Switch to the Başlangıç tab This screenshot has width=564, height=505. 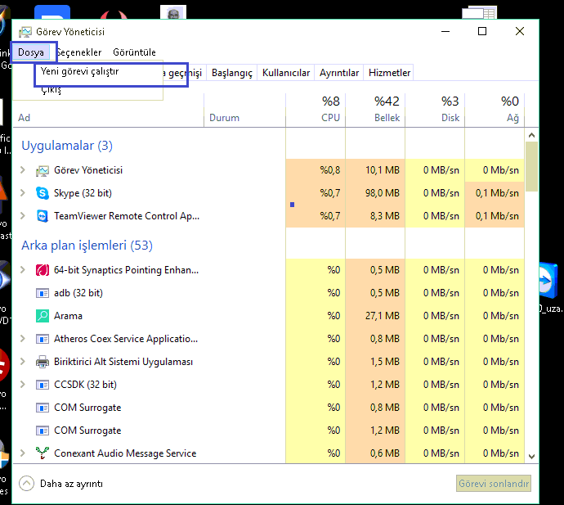[232, 73]
